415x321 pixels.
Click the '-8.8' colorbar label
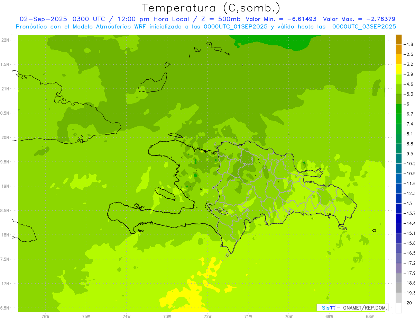coord(408,144)
